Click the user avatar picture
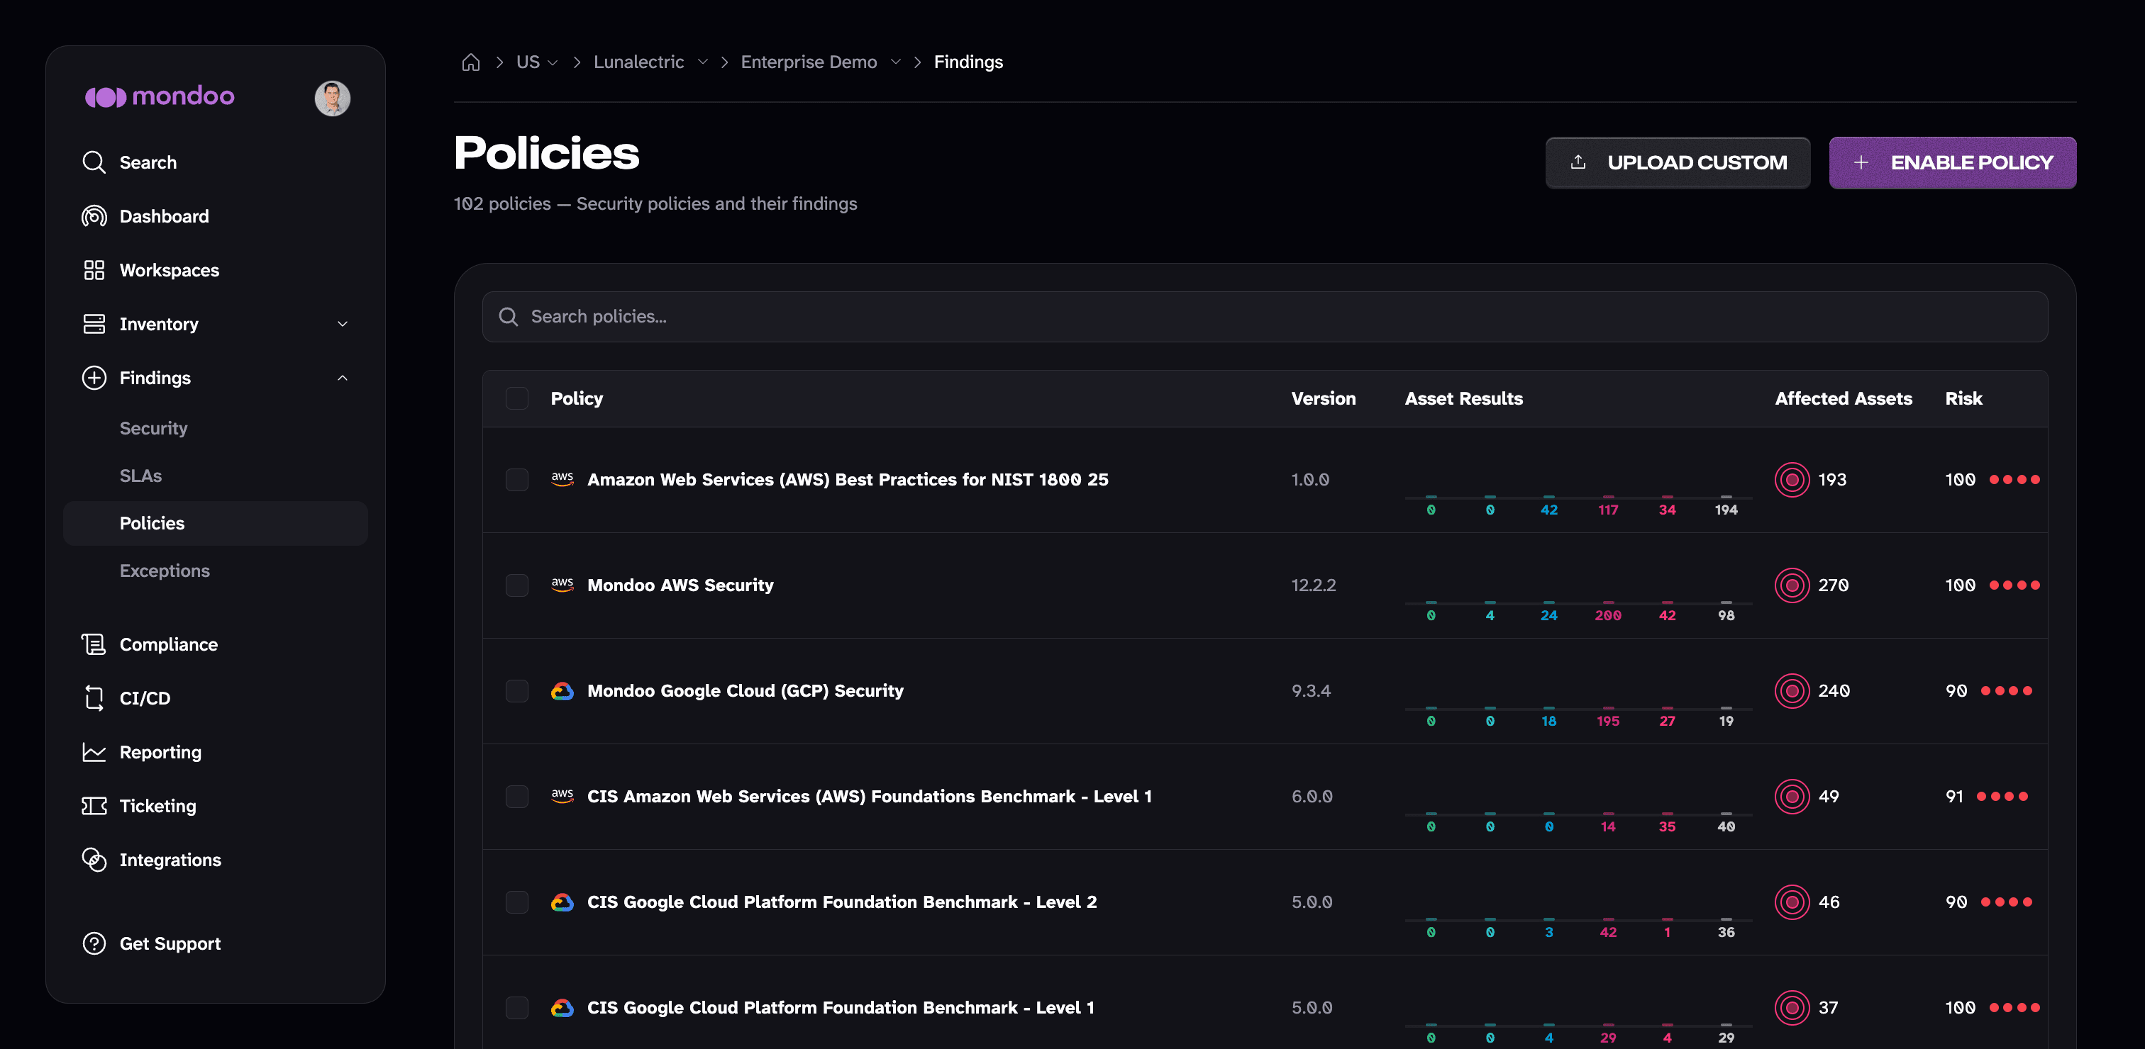Image resolution: width=2145 pixels, height=1049 pixels. pyautogui.click(x=332, y=98)
